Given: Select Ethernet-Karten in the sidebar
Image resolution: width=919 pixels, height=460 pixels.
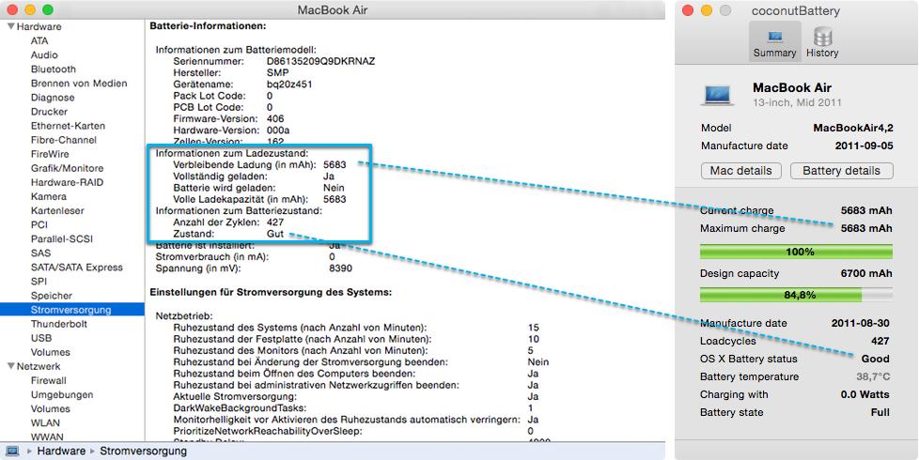Looking at the screenshot, I should (68, 126).
